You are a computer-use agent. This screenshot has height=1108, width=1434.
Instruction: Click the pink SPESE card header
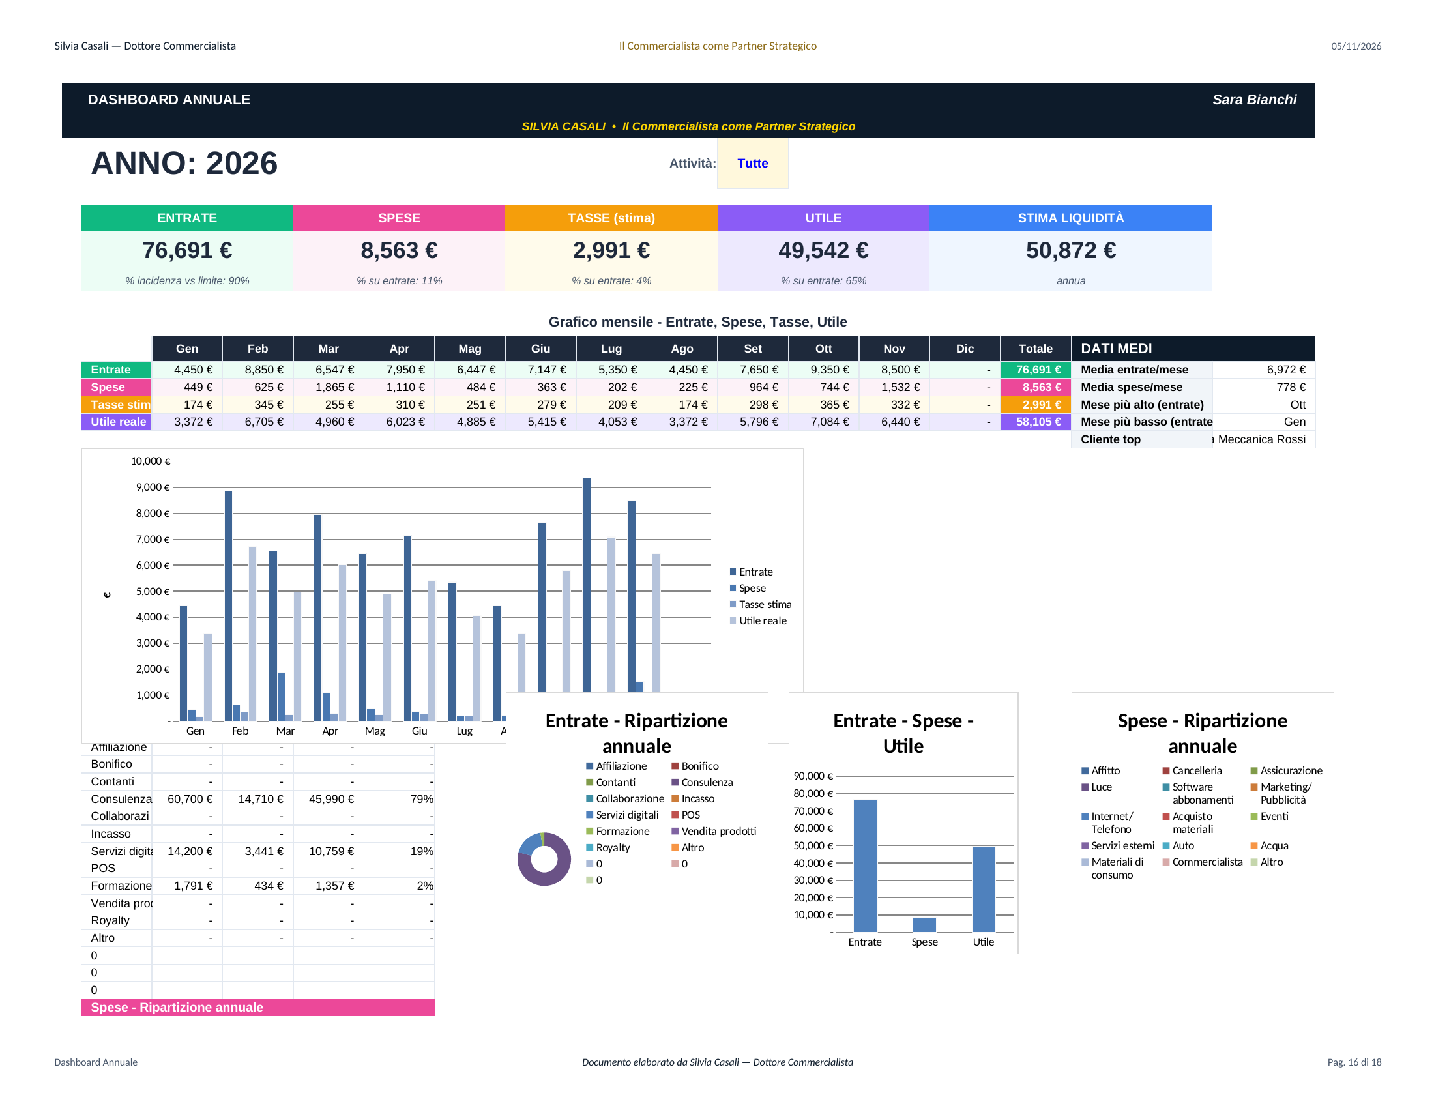pyautogui.click(x=399, y=218)
